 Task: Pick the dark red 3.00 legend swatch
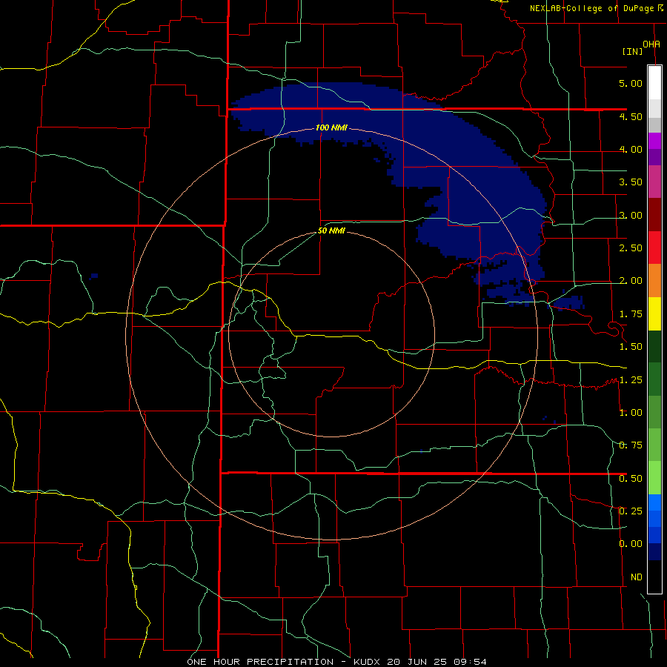point(654,215)
